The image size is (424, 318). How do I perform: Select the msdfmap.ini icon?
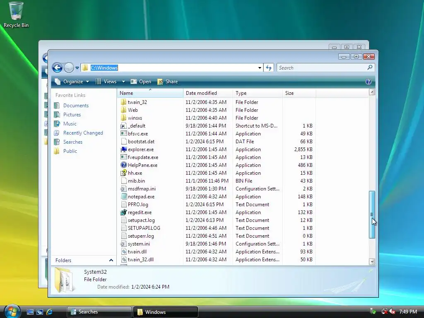123,188
